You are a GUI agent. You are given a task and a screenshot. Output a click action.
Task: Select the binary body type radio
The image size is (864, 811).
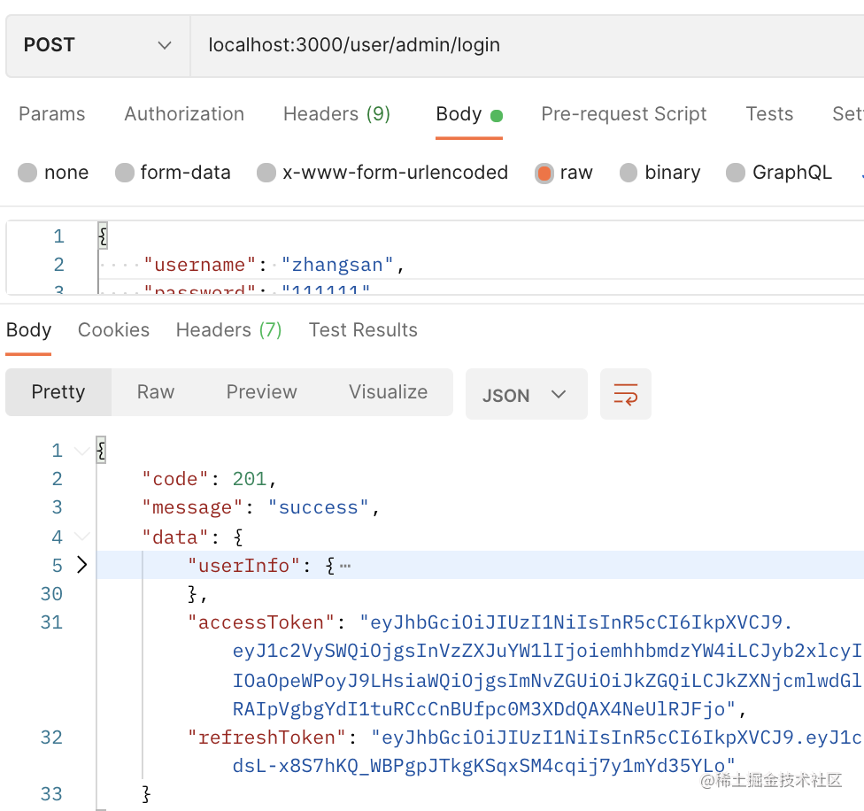(x=629, y=173)
